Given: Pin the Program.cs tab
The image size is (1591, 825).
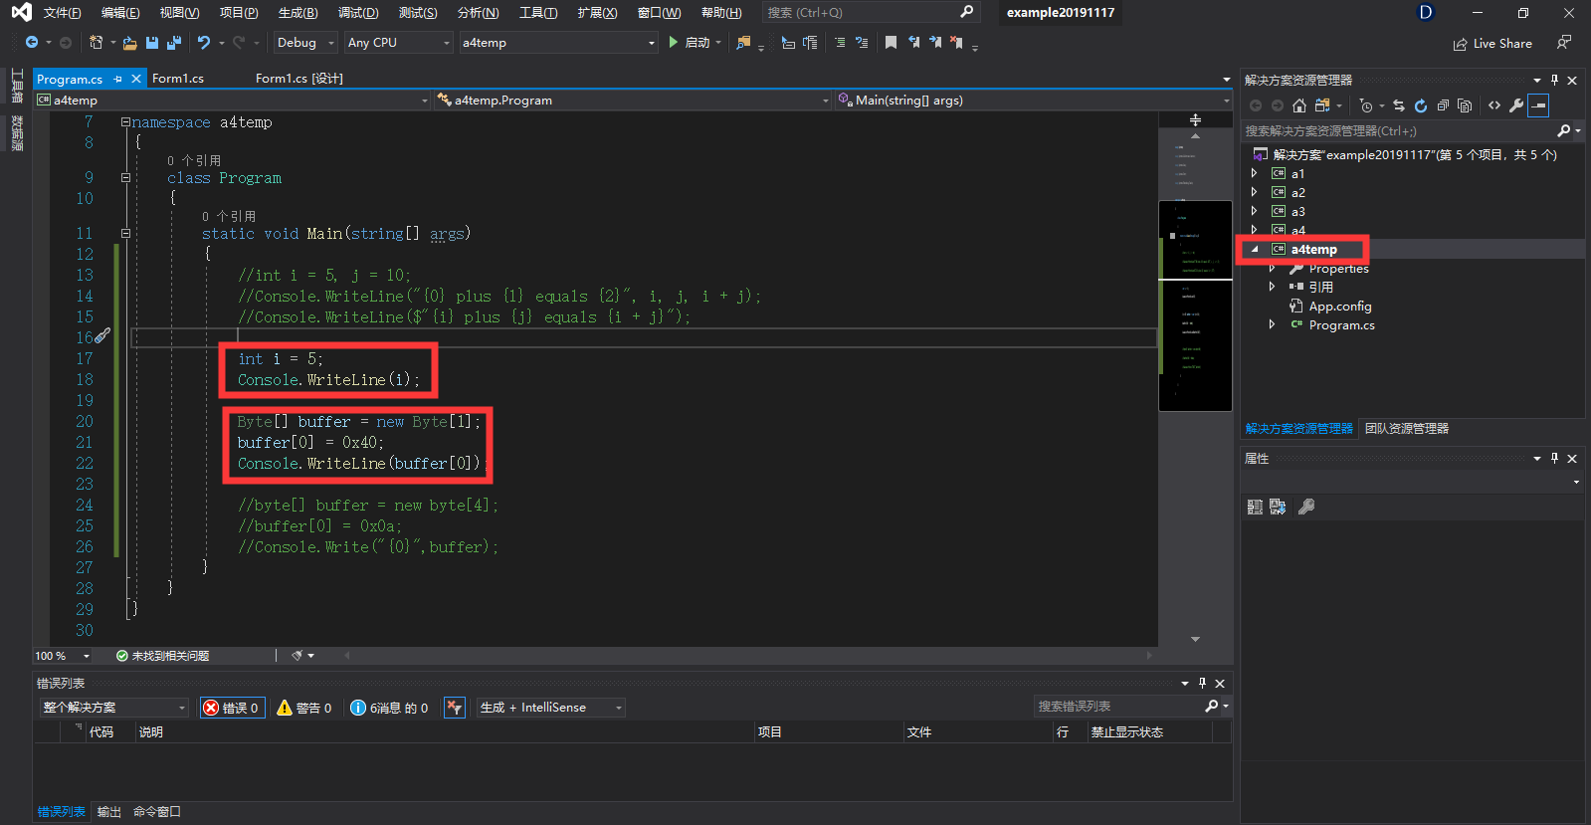Looking at the screenshot, I should (x=118, y=79).
